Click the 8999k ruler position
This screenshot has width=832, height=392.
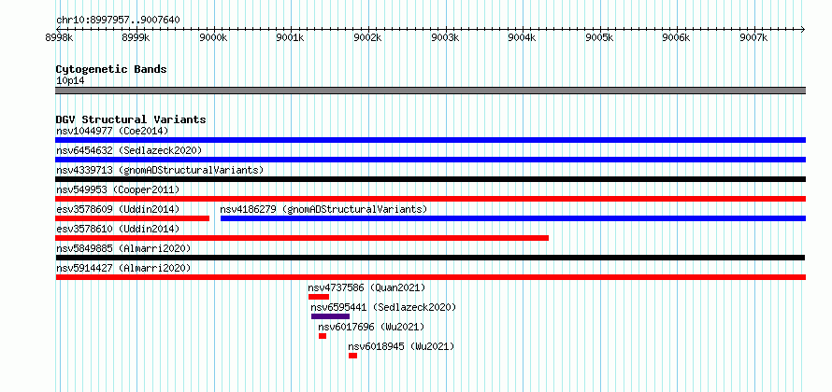point(137,37)
